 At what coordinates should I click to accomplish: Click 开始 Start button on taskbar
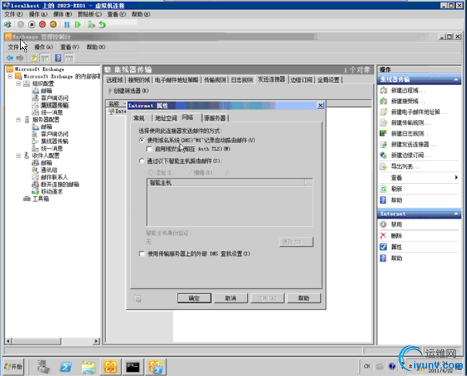13,367
